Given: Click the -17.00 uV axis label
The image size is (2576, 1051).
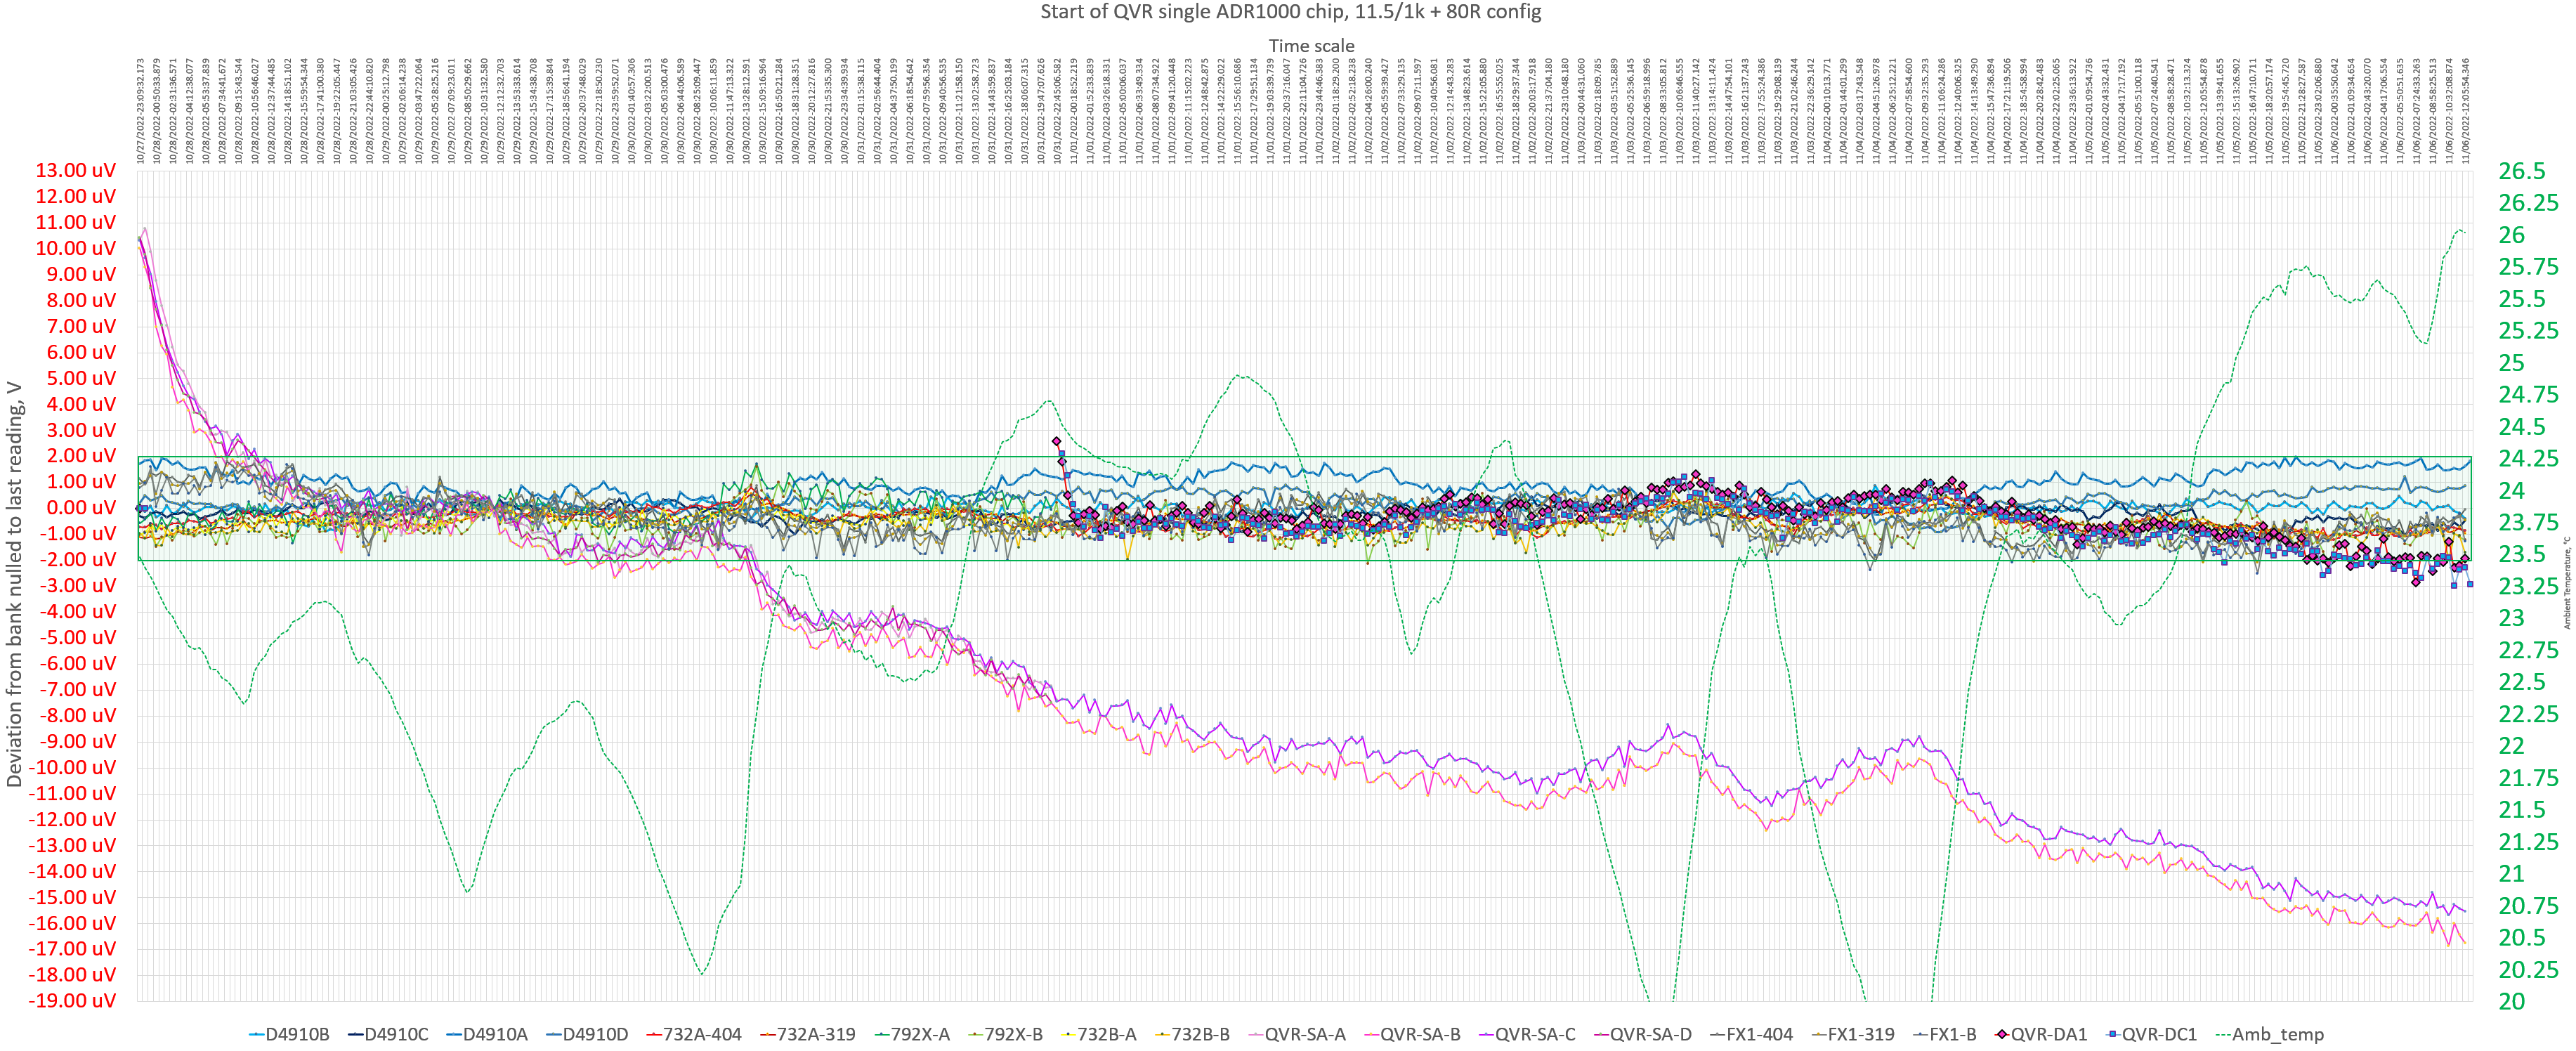Looking at the screenshot, I should (x=73, y=949).
